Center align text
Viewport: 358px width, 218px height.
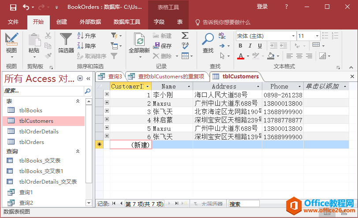click(x=299, y=56)
